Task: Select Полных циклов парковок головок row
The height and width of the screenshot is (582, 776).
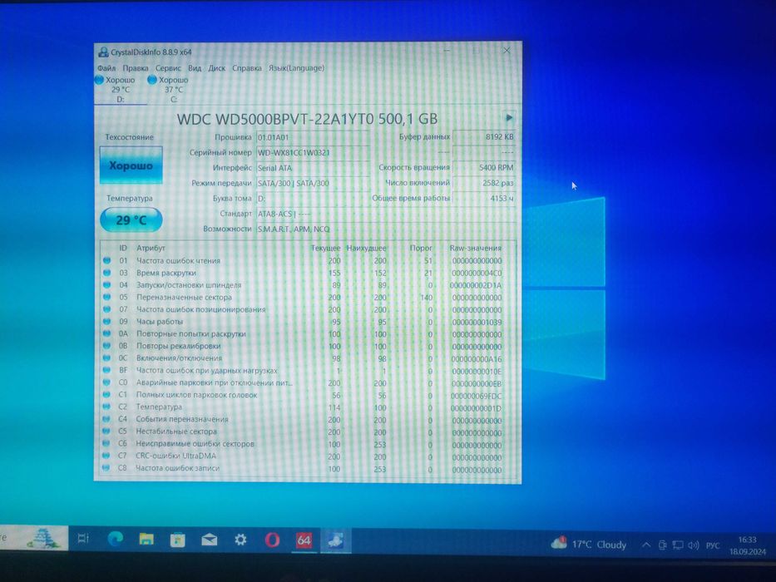Action: pyautogui.click(x=306, y=395)
